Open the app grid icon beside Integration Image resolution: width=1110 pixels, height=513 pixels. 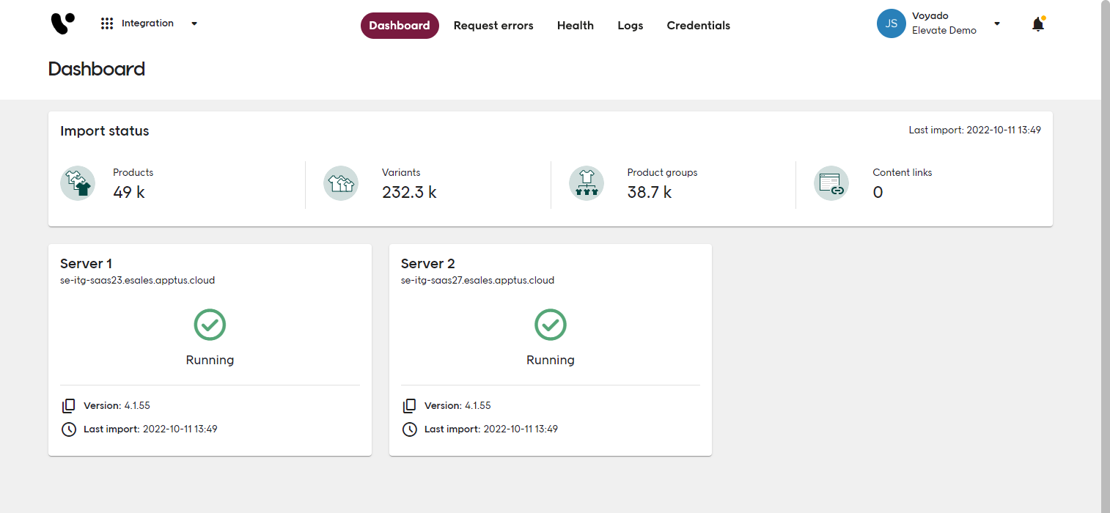[107, 23]
